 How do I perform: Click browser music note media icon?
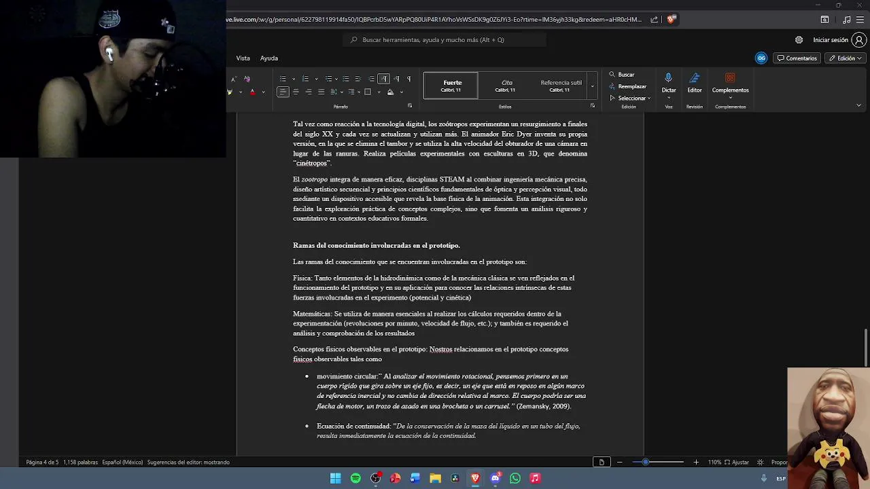[846, 20]
